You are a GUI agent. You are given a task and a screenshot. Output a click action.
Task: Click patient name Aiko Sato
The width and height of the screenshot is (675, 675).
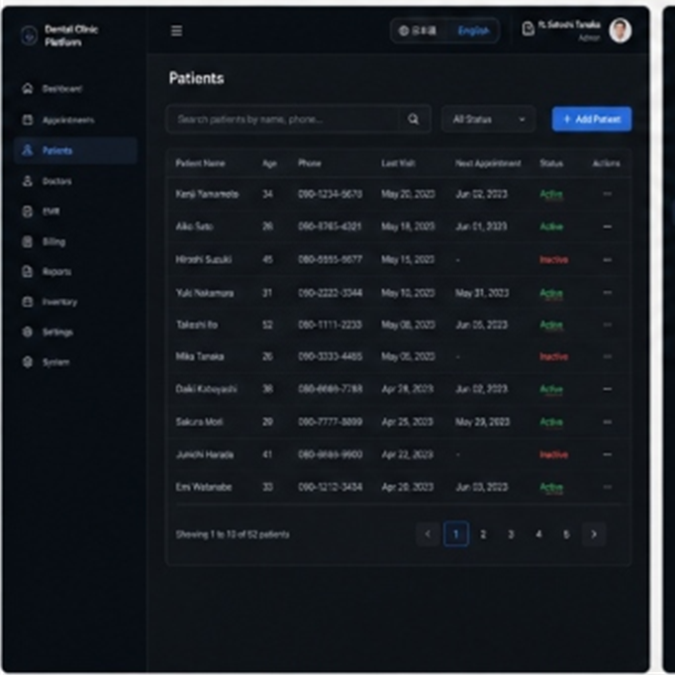tap(194, 227)
